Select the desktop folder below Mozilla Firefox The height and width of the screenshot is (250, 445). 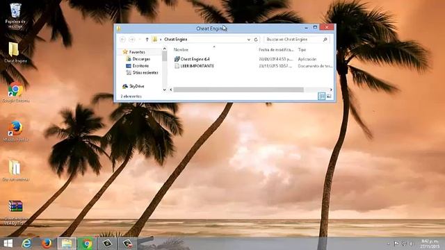coord(15,171)
